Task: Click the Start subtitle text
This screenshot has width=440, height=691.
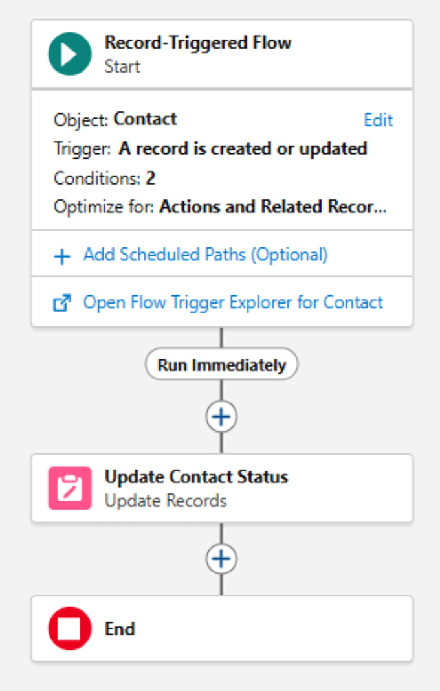Action: pyautogui.click(x=122, y=67)
